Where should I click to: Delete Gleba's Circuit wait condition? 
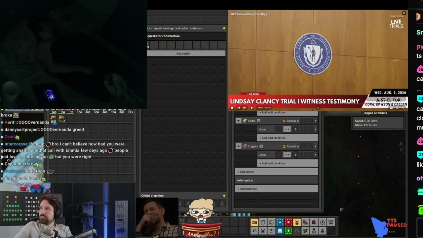(315, 129)
